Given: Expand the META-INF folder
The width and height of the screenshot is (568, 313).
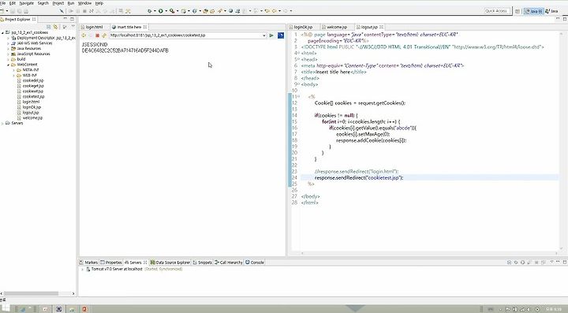Looking at the screenshot, I should pyautogui.click(x=13, y=70).
